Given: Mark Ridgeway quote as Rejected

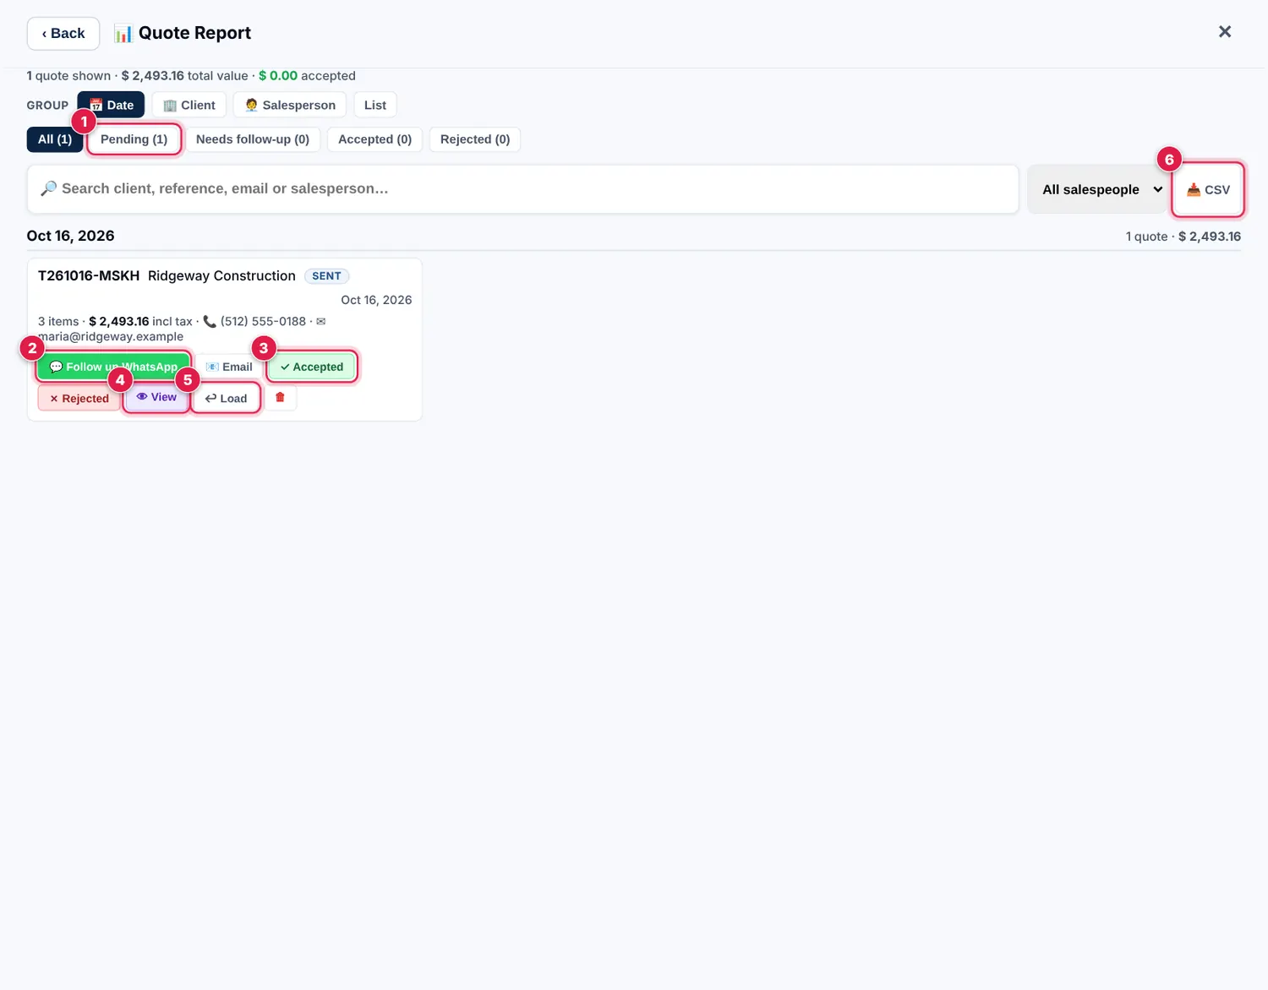Looking at the screenshot, I should [79, 399].
